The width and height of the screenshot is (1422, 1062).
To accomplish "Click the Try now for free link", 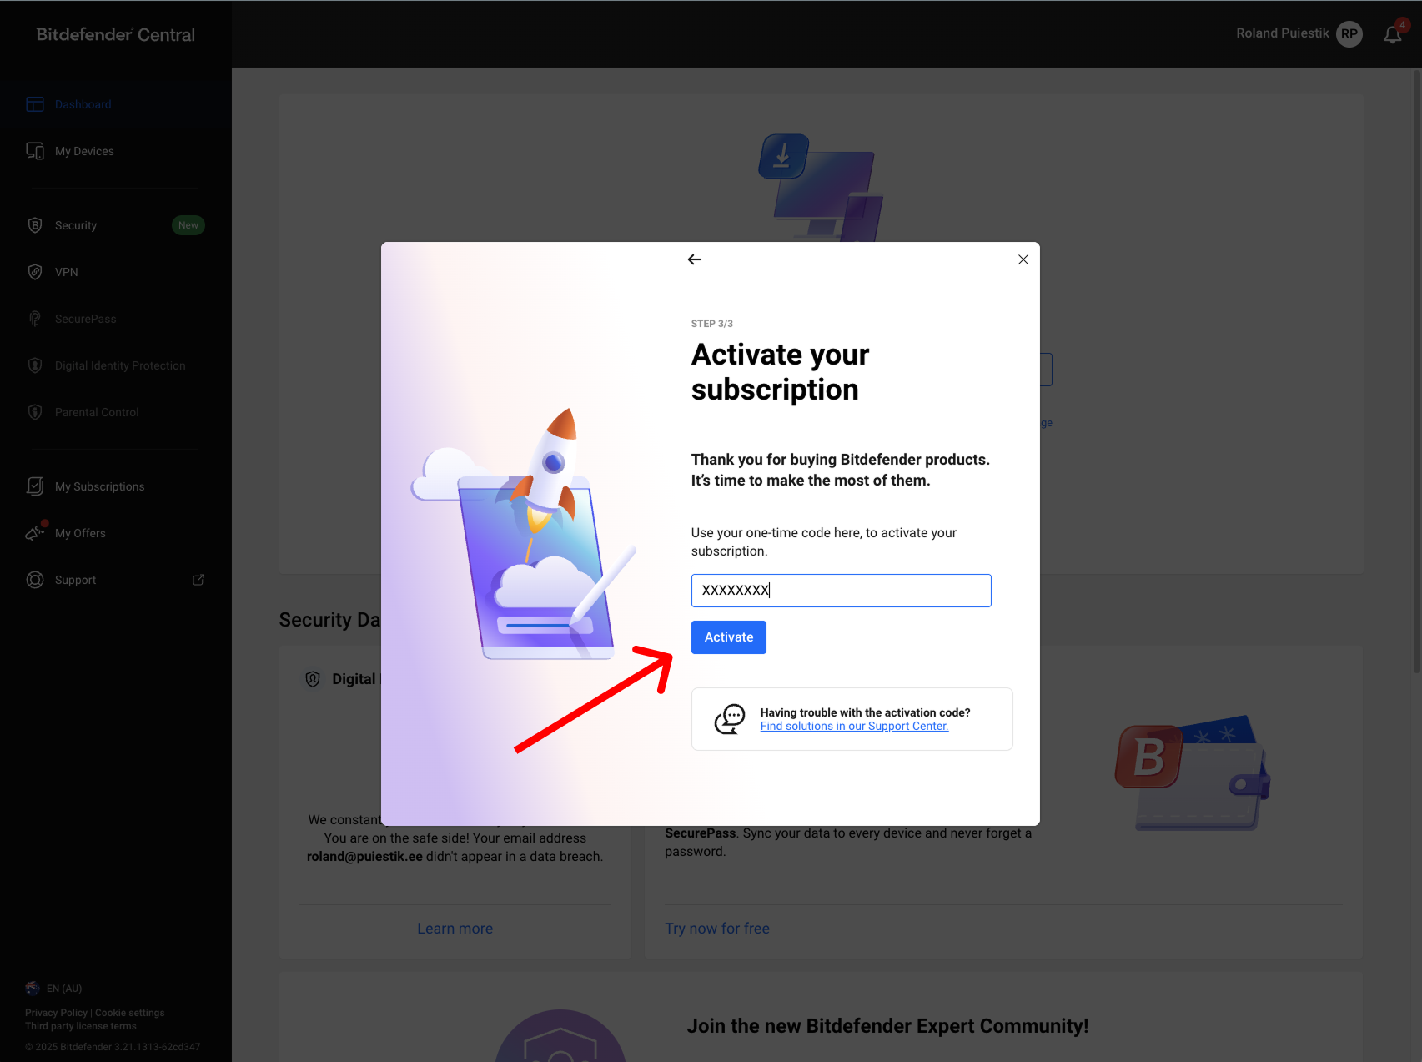I will (x=717, y=929).
